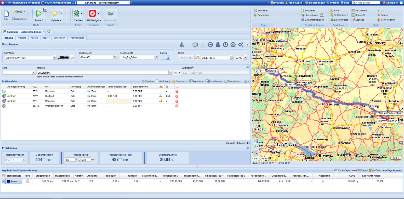
Task: Click the Marge percent input field
Action: tap(70, 160)
